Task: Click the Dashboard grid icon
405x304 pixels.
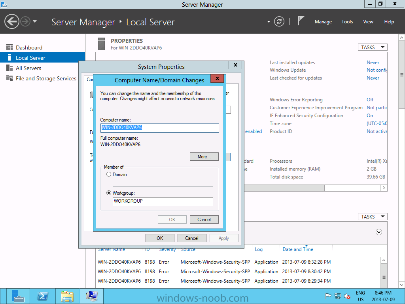Action: point(9,47)
